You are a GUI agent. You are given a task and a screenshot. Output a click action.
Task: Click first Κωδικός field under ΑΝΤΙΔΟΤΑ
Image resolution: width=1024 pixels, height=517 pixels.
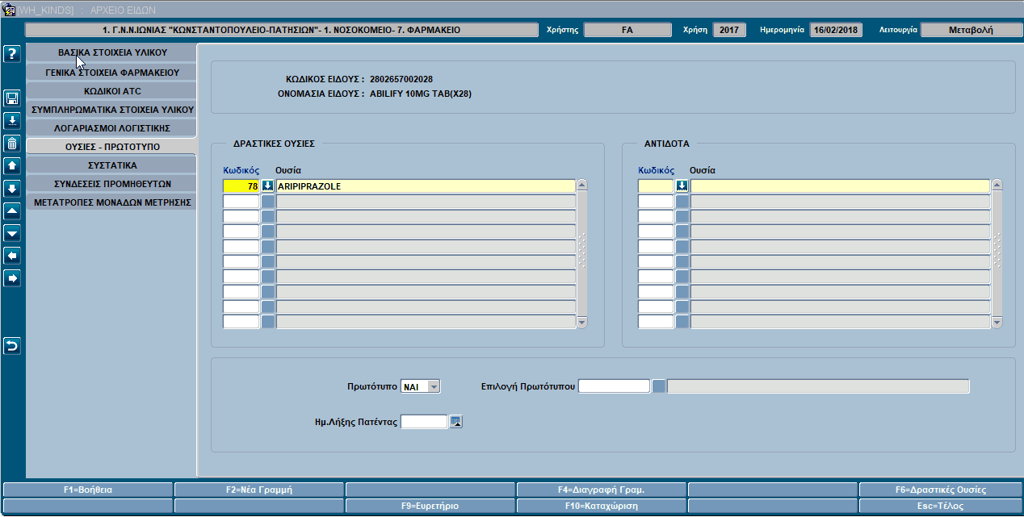click(x=656, y=186)
